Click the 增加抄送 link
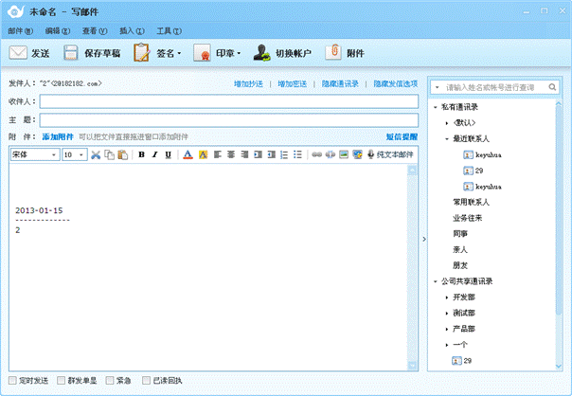 [250, 84]
